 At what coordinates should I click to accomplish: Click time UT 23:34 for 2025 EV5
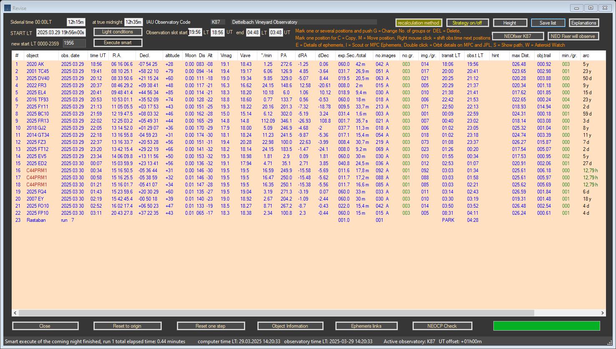pyautogui.click(x=96, y=156)
